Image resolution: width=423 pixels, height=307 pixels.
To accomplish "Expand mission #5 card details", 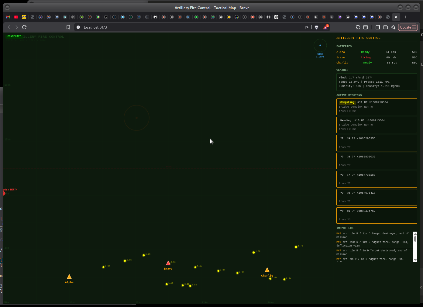I will tap(377, 197).
